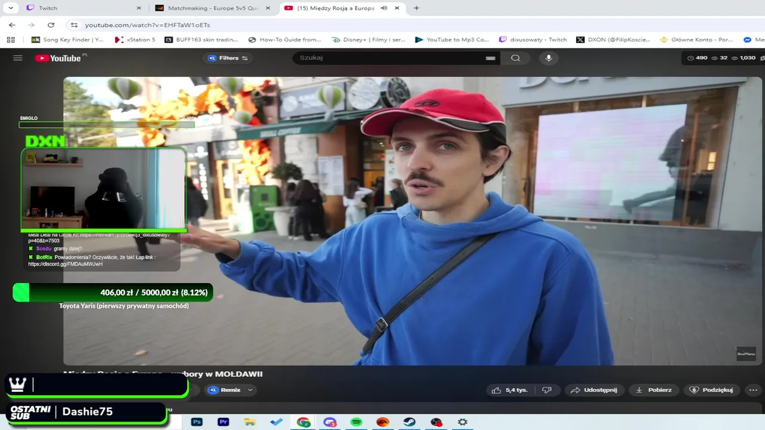The height and width of the screenshot is (430, 765).
Task: Go back with the browser back arrow
Action: (x=12, y=25)
